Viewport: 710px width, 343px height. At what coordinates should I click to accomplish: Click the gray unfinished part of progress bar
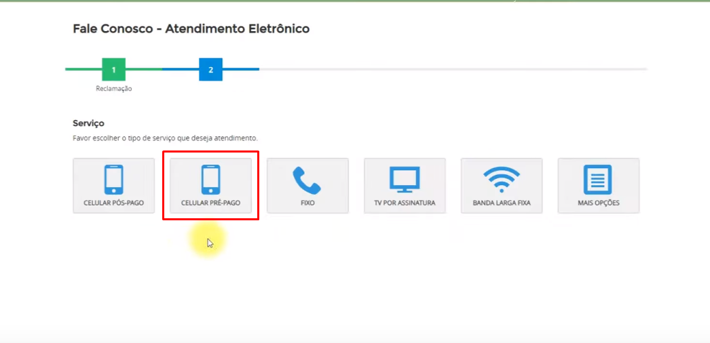[448, 69]
